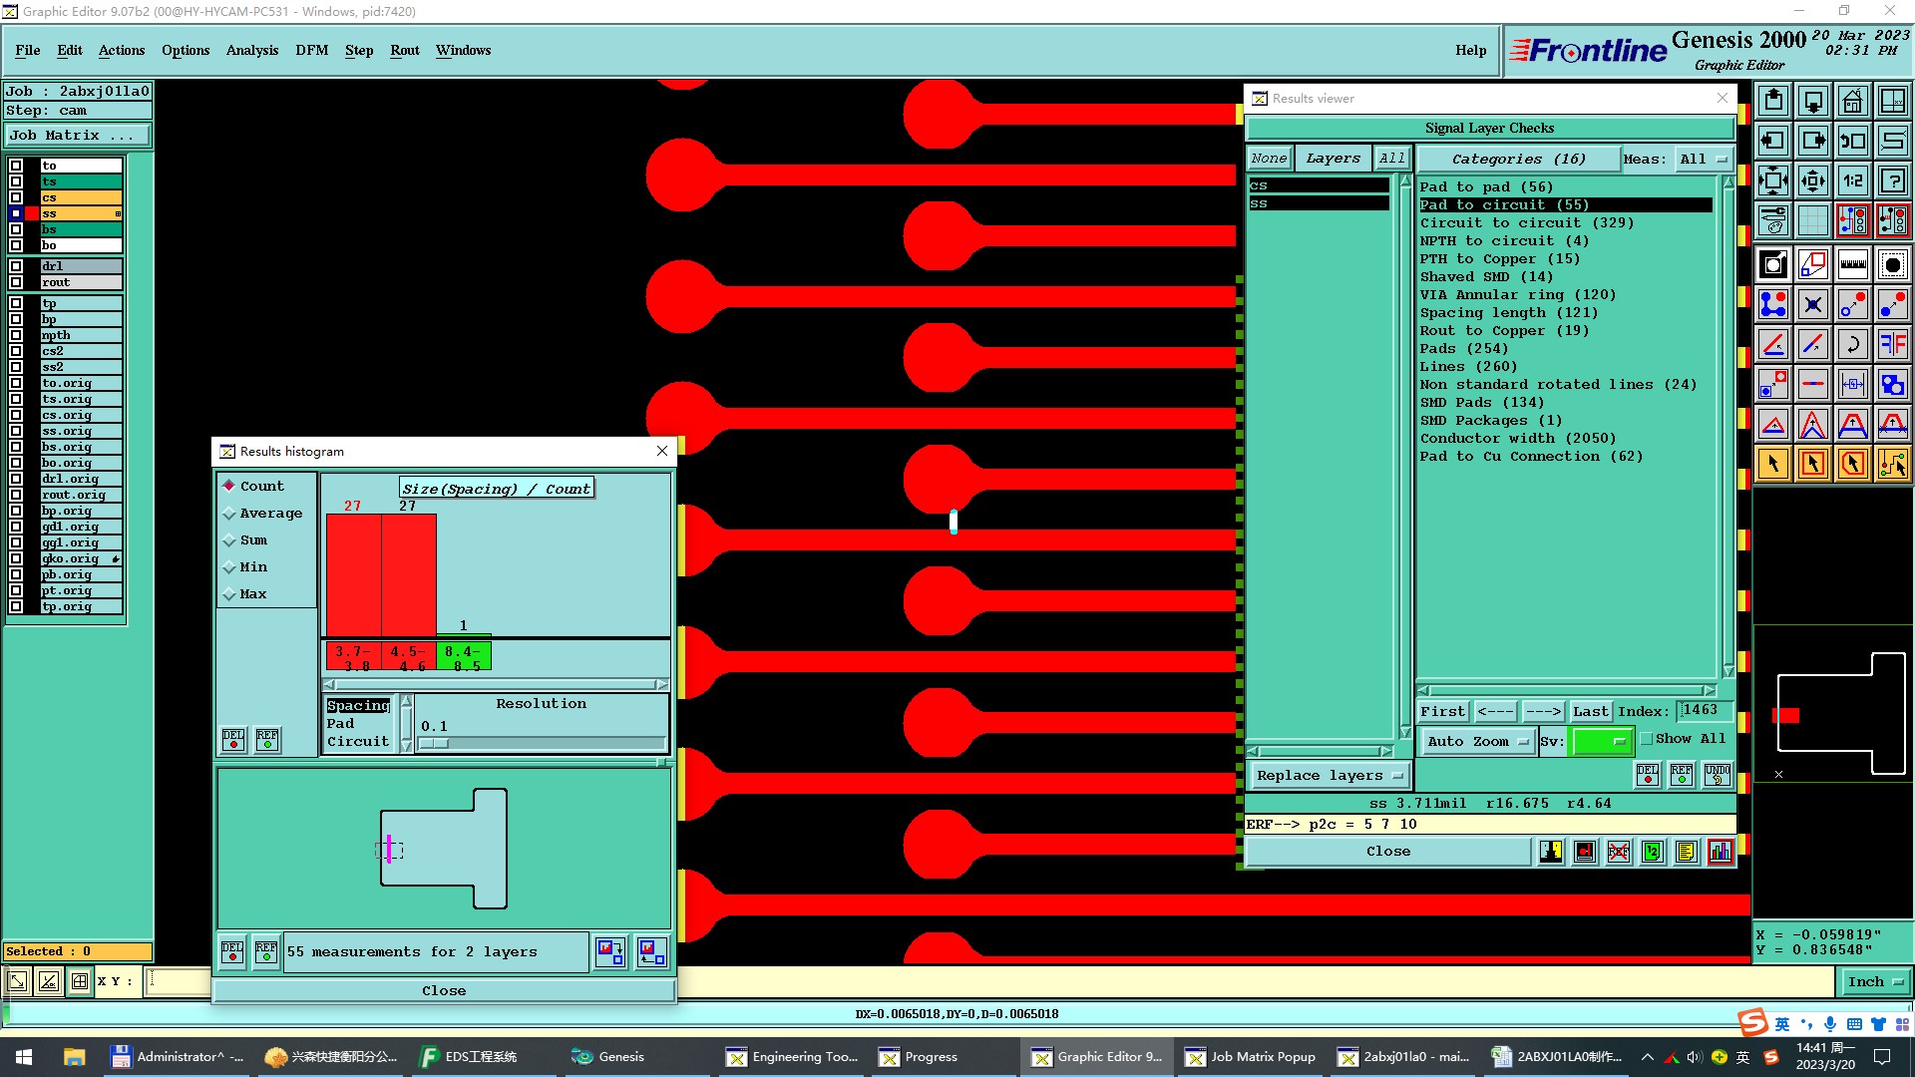Click the Job Matrix button
Image resolution: width=1915 pixels, height=1077 pixels.
click(x=78, y=135)
